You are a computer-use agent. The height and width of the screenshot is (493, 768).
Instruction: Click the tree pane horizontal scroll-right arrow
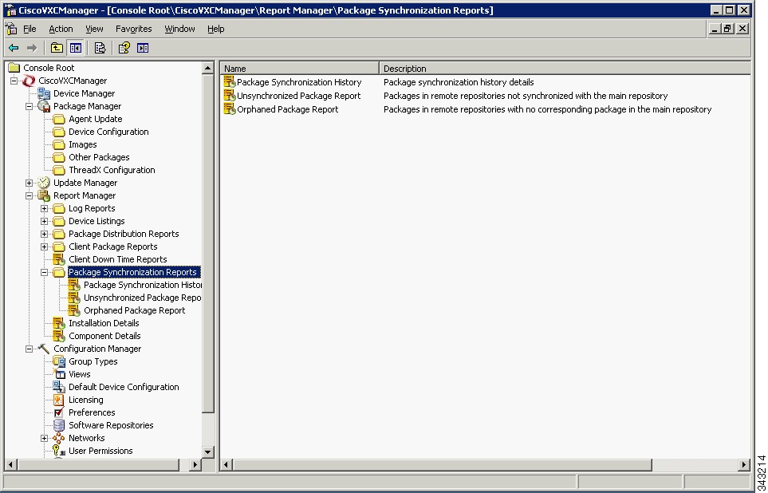(x=195, y=464)
